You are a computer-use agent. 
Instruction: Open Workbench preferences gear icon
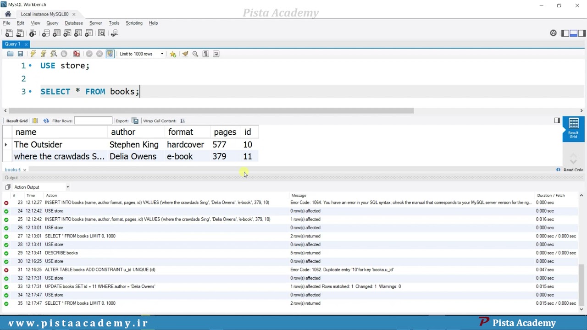pyautogui.click(x=553, y=33)
